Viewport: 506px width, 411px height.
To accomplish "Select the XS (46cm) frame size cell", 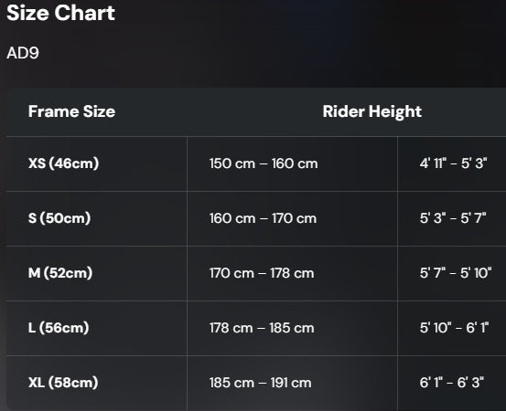I will 96,163.
